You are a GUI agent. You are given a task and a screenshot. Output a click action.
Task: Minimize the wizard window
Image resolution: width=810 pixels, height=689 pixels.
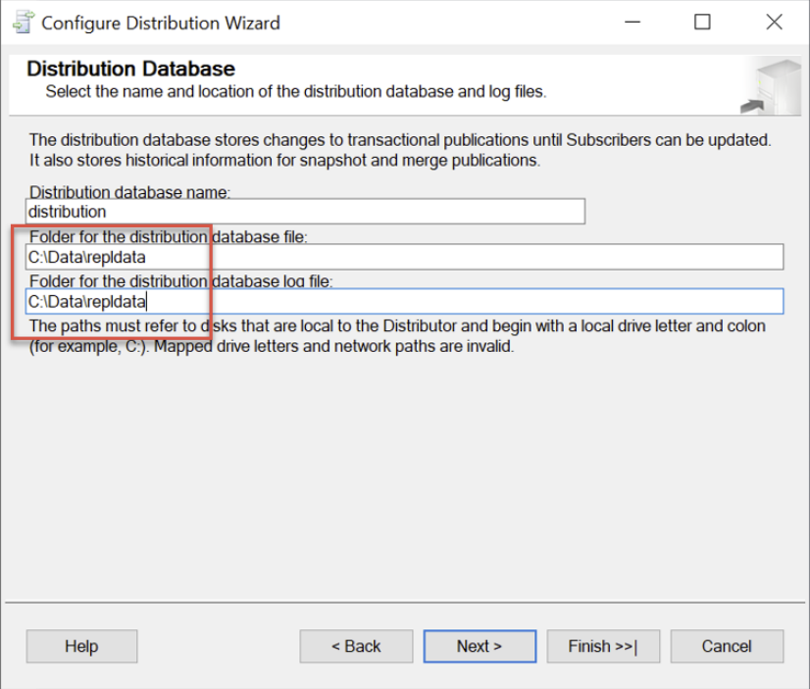633,23
